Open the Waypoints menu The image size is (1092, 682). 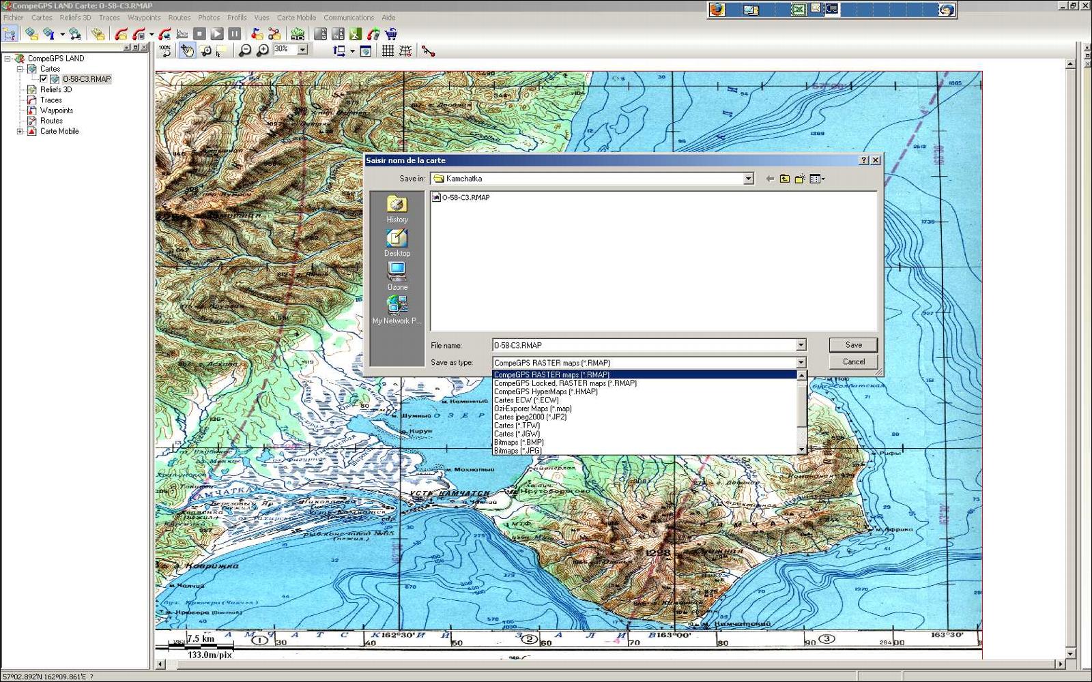click(x=144, y=18)
